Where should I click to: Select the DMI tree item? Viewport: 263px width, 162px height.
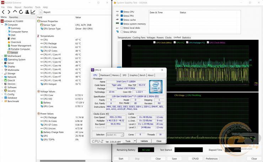(x=12, y=35)
